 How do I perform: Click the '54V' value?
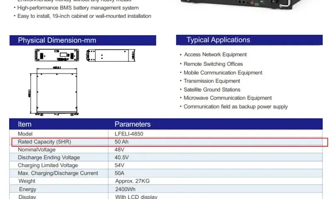click(119, 165)
